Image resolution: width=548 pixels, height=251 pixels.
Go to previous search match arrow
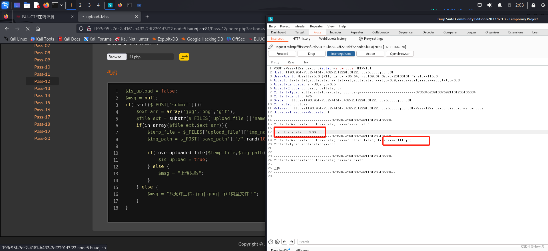(x=284, y=242)
